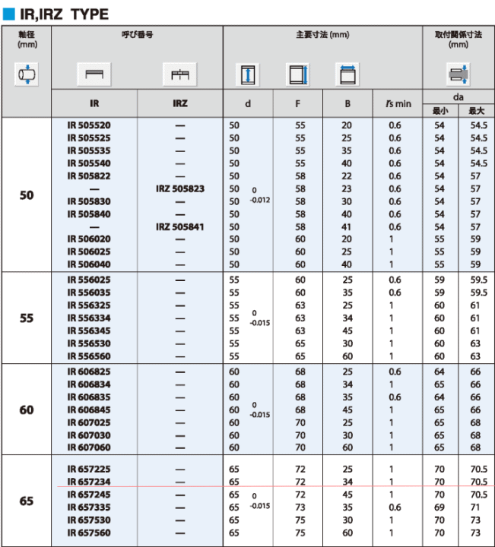Click the B column header
The width and height of the screenshot is (495, 547).
347,103
